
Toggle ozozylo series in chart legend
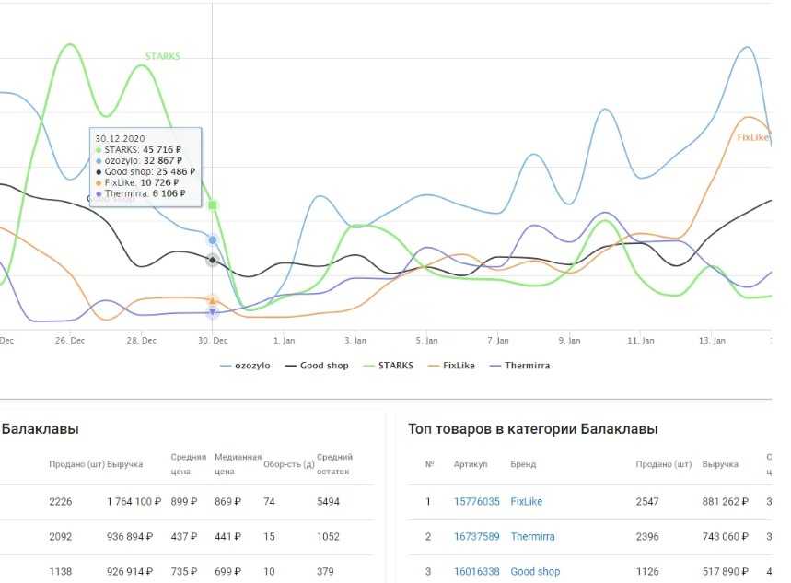246,366
